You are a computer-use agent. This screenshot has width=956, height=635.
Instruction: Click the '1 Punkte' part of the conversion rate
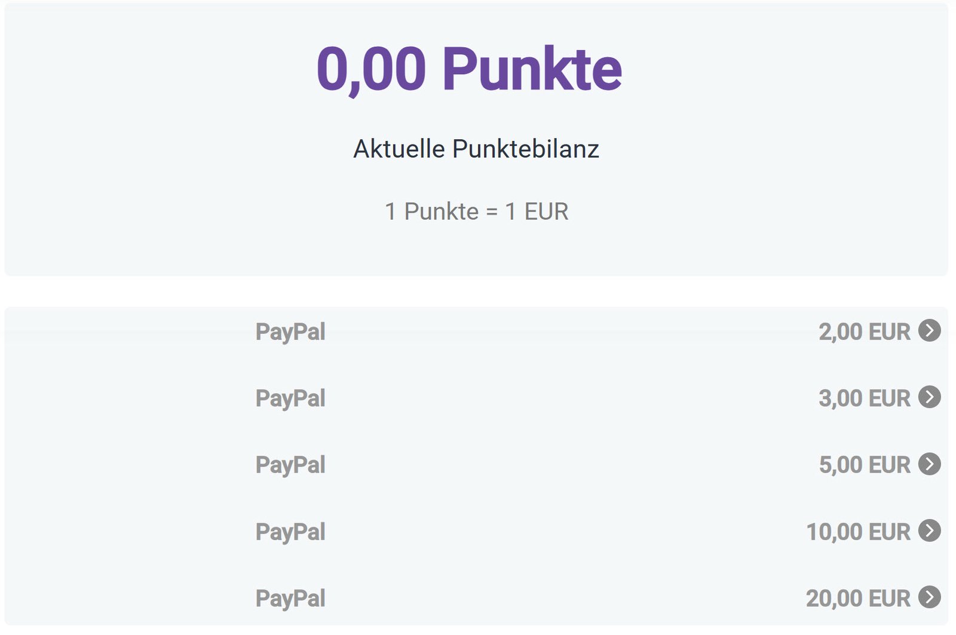click(431, 211)
